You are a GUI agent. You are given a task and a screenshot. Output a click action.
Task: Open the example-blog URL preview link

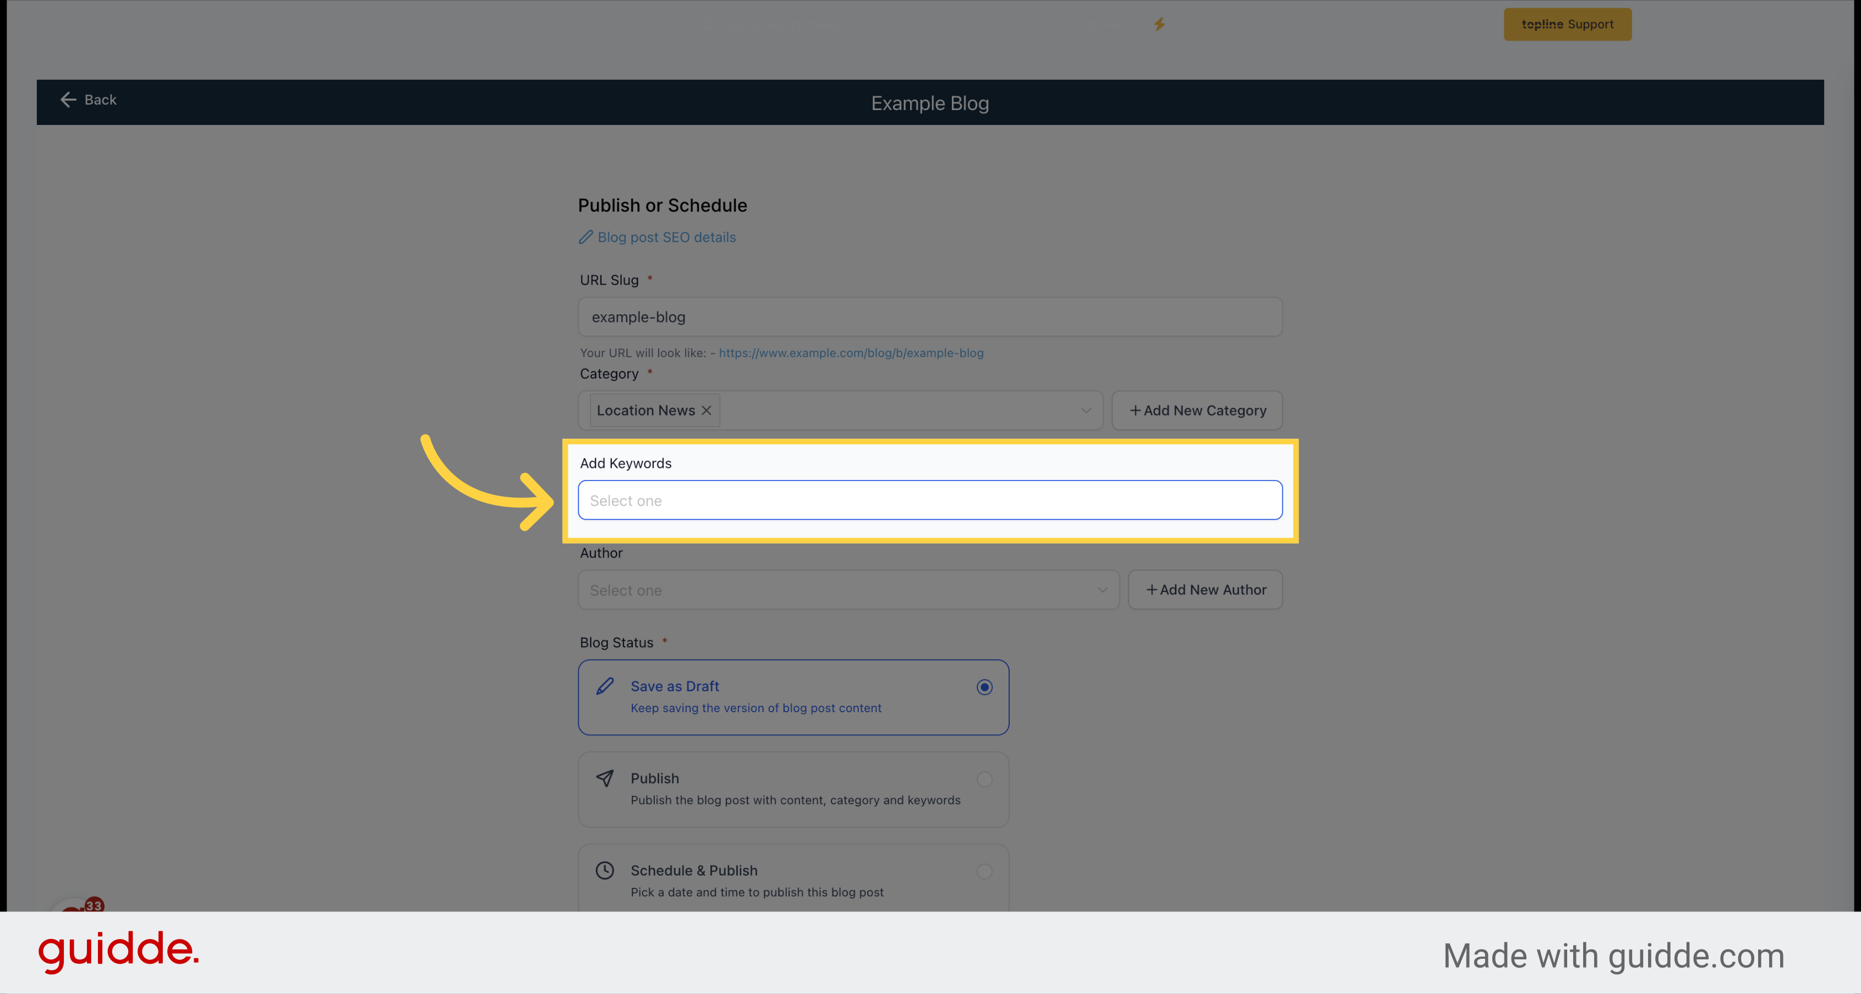pos(851,352)
